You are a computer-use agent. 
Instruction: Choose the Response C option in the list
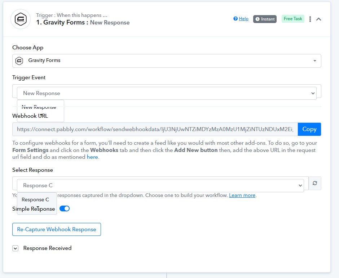click(x=35, y=199)
